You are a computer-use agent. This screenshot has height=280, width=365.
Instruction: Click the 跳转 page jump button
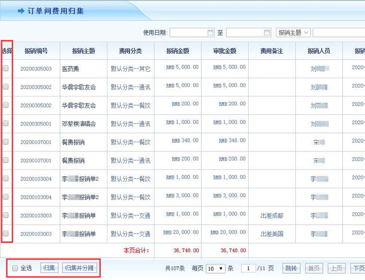click(292, 269)
